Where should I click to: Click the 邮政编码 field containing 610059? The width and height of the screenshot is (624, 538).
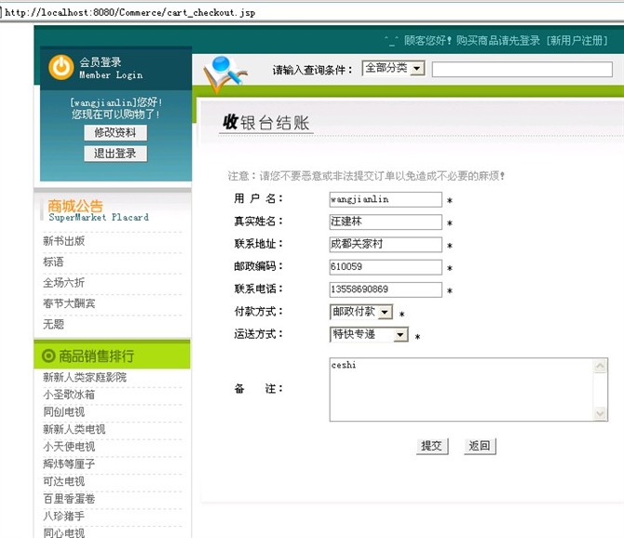pyautogui.click(x=386, y=267)
